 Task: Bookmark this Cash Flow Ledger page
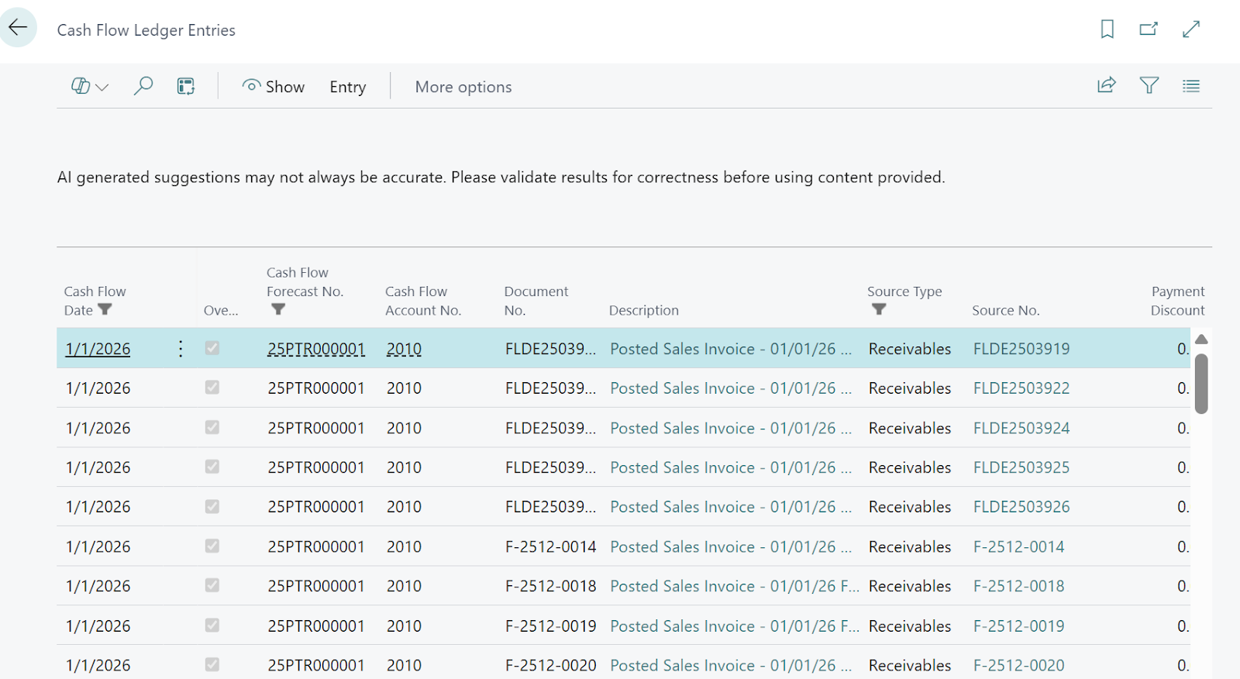point(1107,29)
